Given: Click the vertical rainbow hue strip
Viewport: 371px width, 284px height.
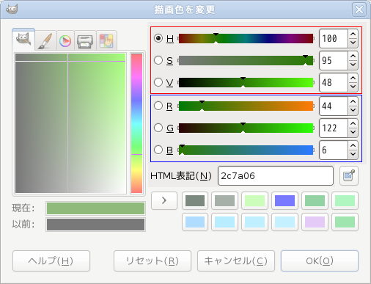Looking at the screenshot, I should point(136,123).
